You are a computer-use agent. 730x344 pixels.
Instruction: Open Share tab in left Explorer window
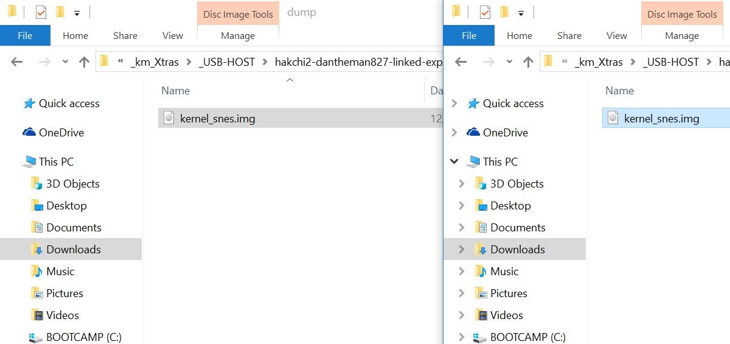point(125,35)
